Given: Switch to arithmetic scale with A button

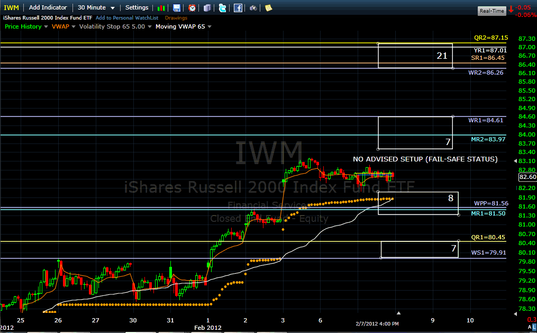Looking at the screenshot, I should tap(530, 327).
